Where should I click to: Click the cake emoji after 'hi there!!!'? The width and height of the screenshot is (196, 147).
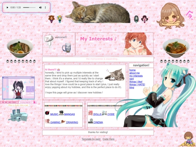(x=58, y=70)
